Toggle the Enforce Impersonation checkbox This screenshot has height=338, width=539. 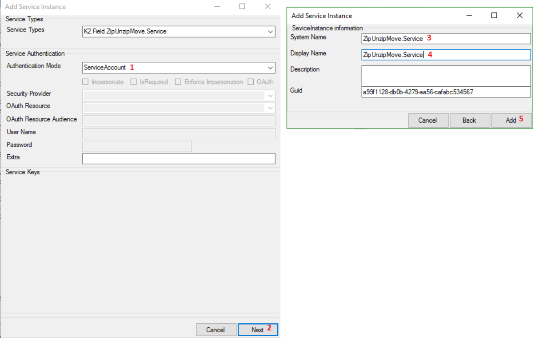(178, 82)
